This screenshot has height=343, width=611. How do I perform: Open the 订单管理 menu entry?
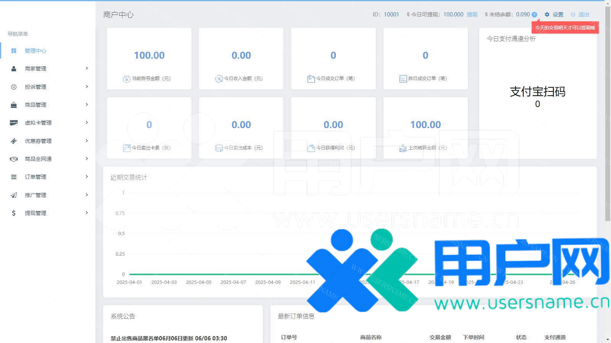point(36,177)
